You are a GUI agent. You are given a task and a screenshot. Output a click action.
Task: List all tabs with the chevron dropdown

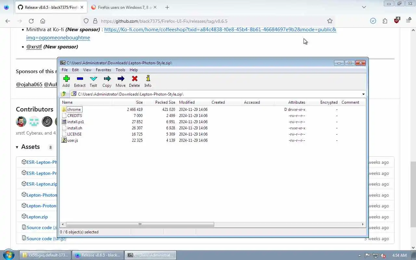364,7
